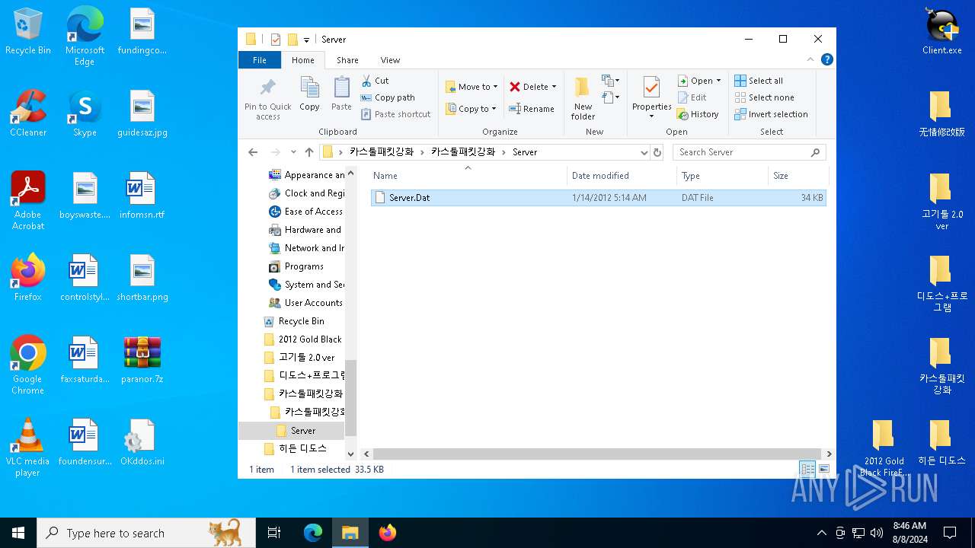The height and width of the screenshot is (548, 975).
Task: Click the Edit command
Action: click(x=692, y=97)
